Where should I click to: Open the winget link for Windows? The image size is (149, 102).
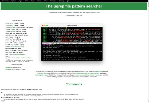click(x=13, y=28)
